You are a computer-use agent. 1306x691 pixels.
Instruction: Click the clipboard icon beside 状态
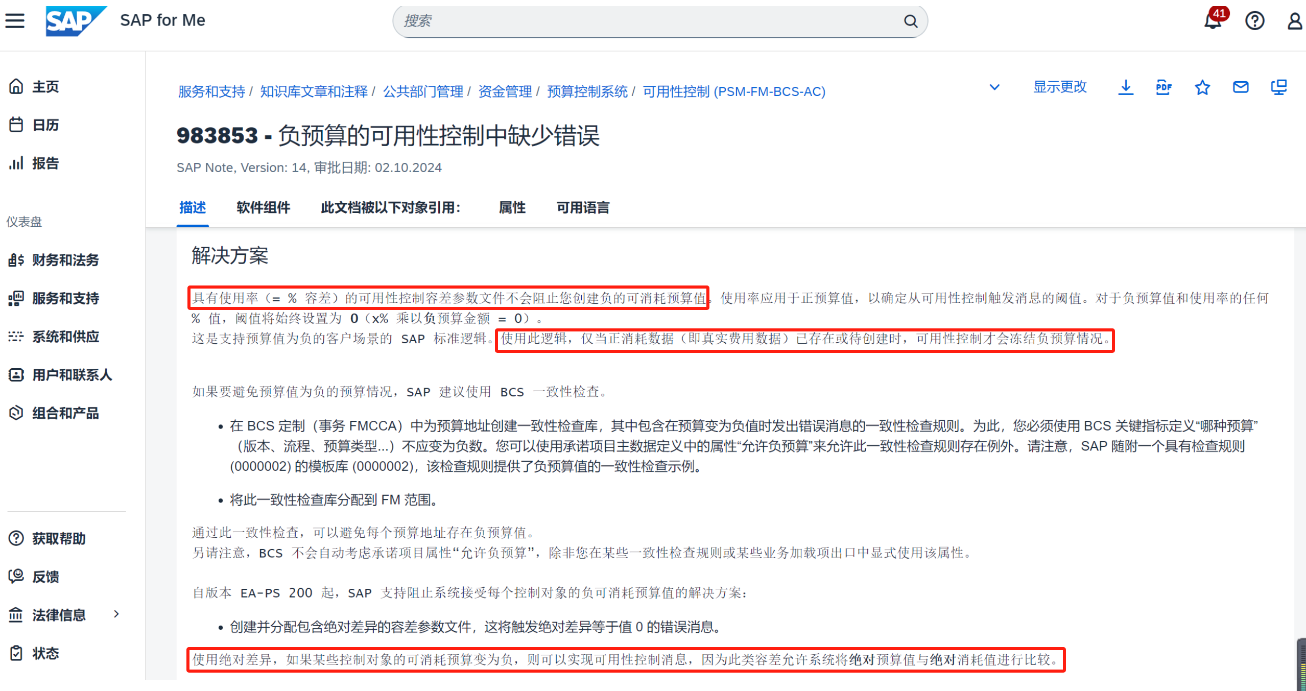16,653
